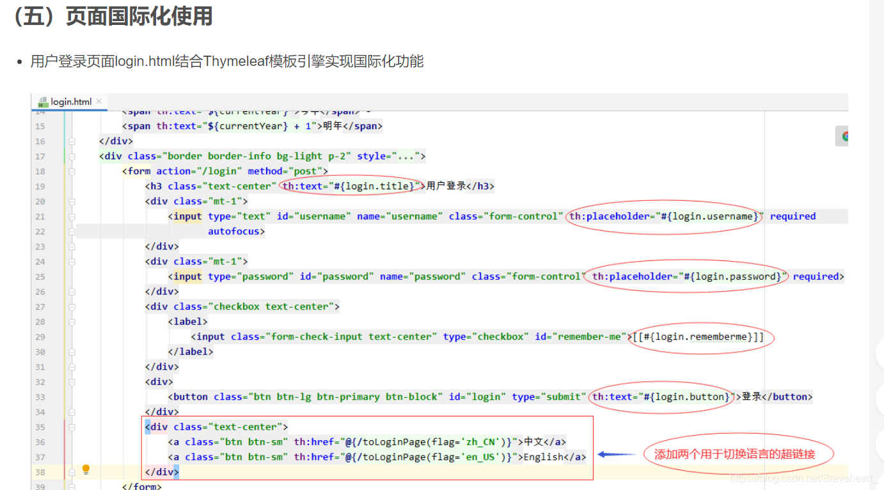Click the 登录 button text on line 33
884x490 pixels.
[752, 397]
